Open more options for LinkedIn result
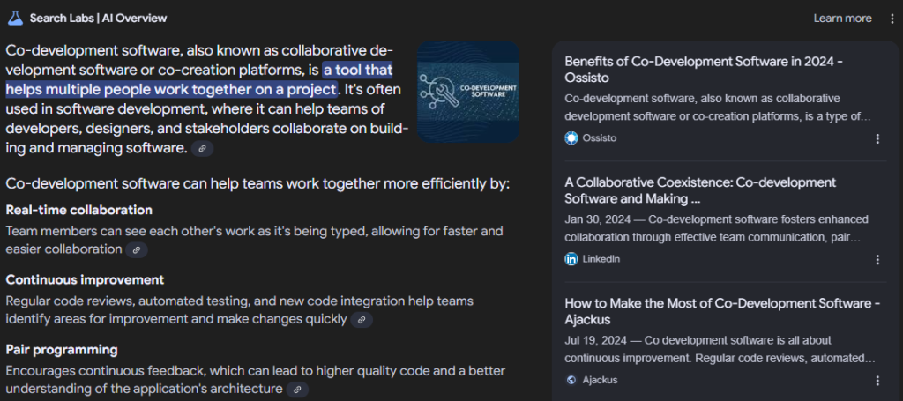The height and width of the screenshot is (401, 903). 877,259
